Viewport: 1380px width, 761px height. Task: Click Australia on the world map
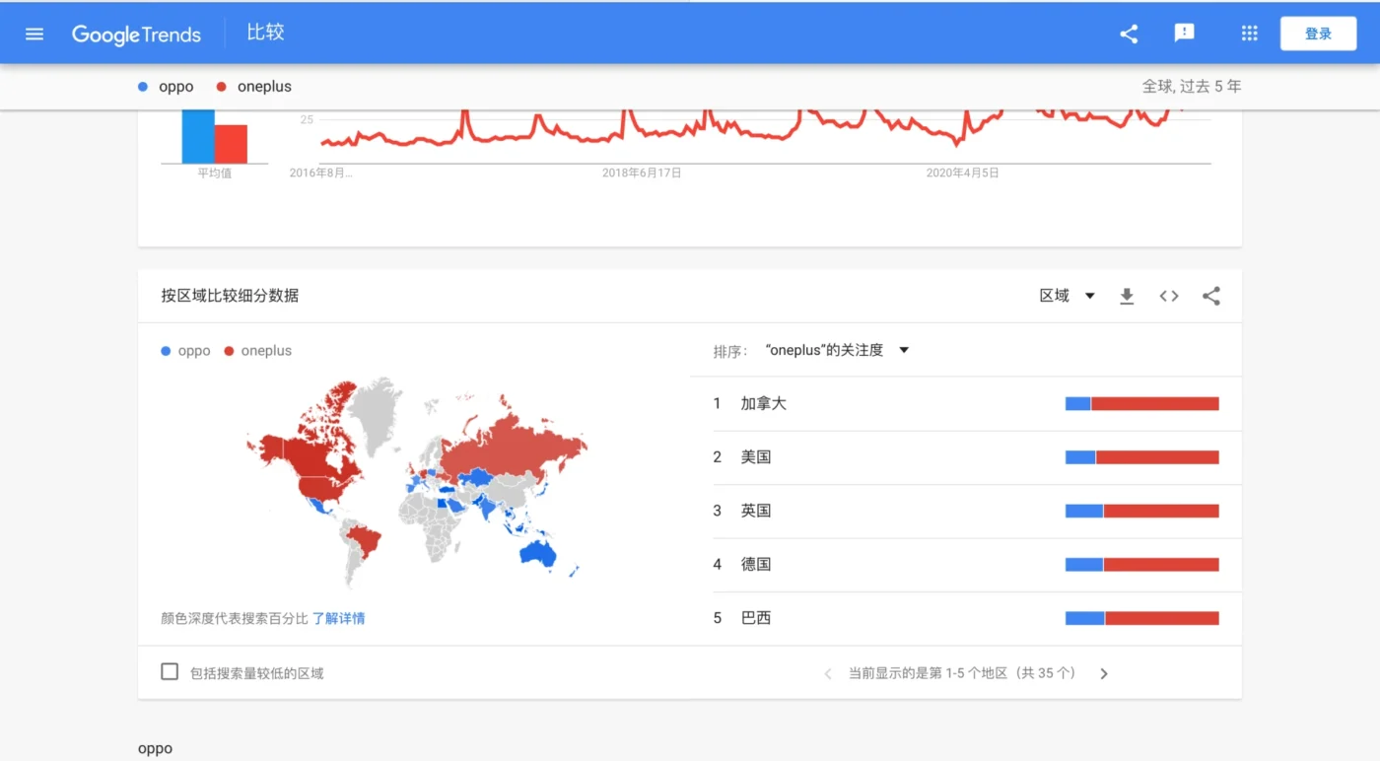[x=539, y=555]
